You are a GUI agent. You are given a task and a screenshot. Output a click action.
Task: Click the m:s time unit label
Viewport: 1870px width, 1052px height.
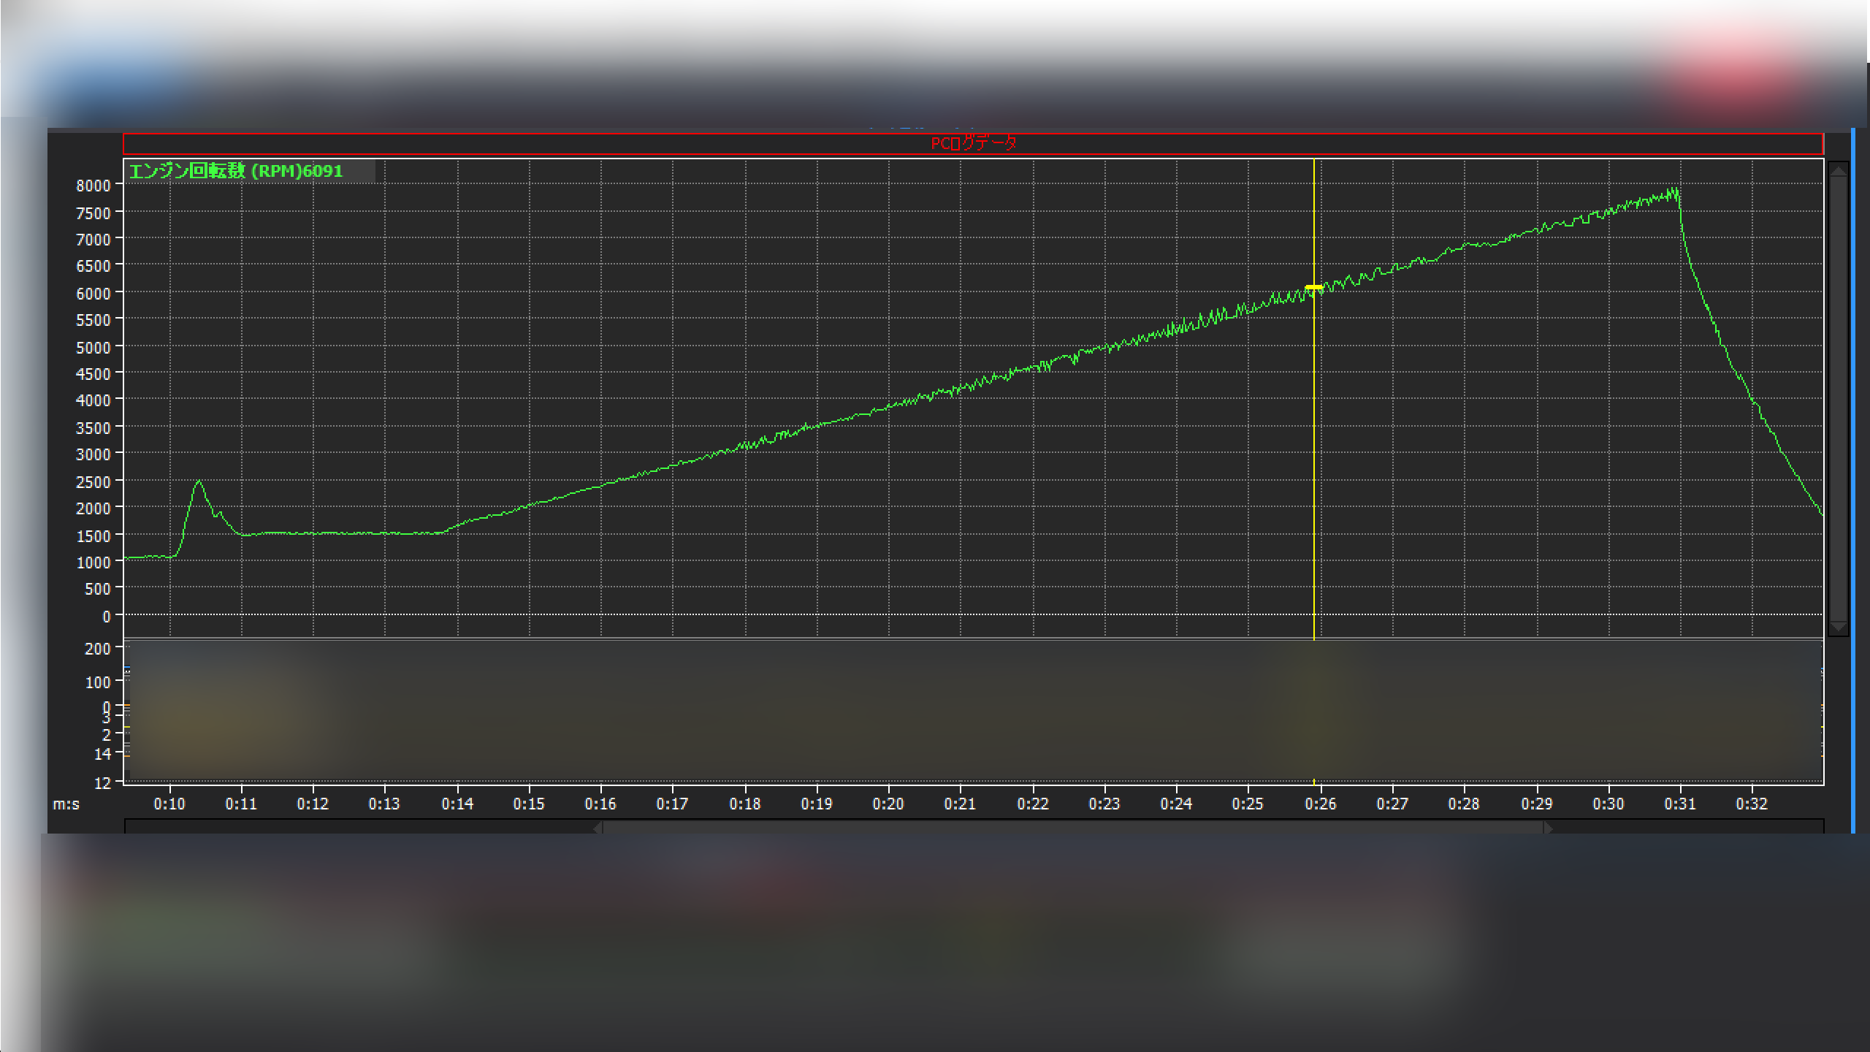click(66, 804)
